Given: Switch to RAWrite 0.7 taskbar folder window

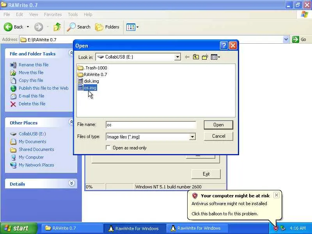Looking at the screenshot, I should pos(72,228).
